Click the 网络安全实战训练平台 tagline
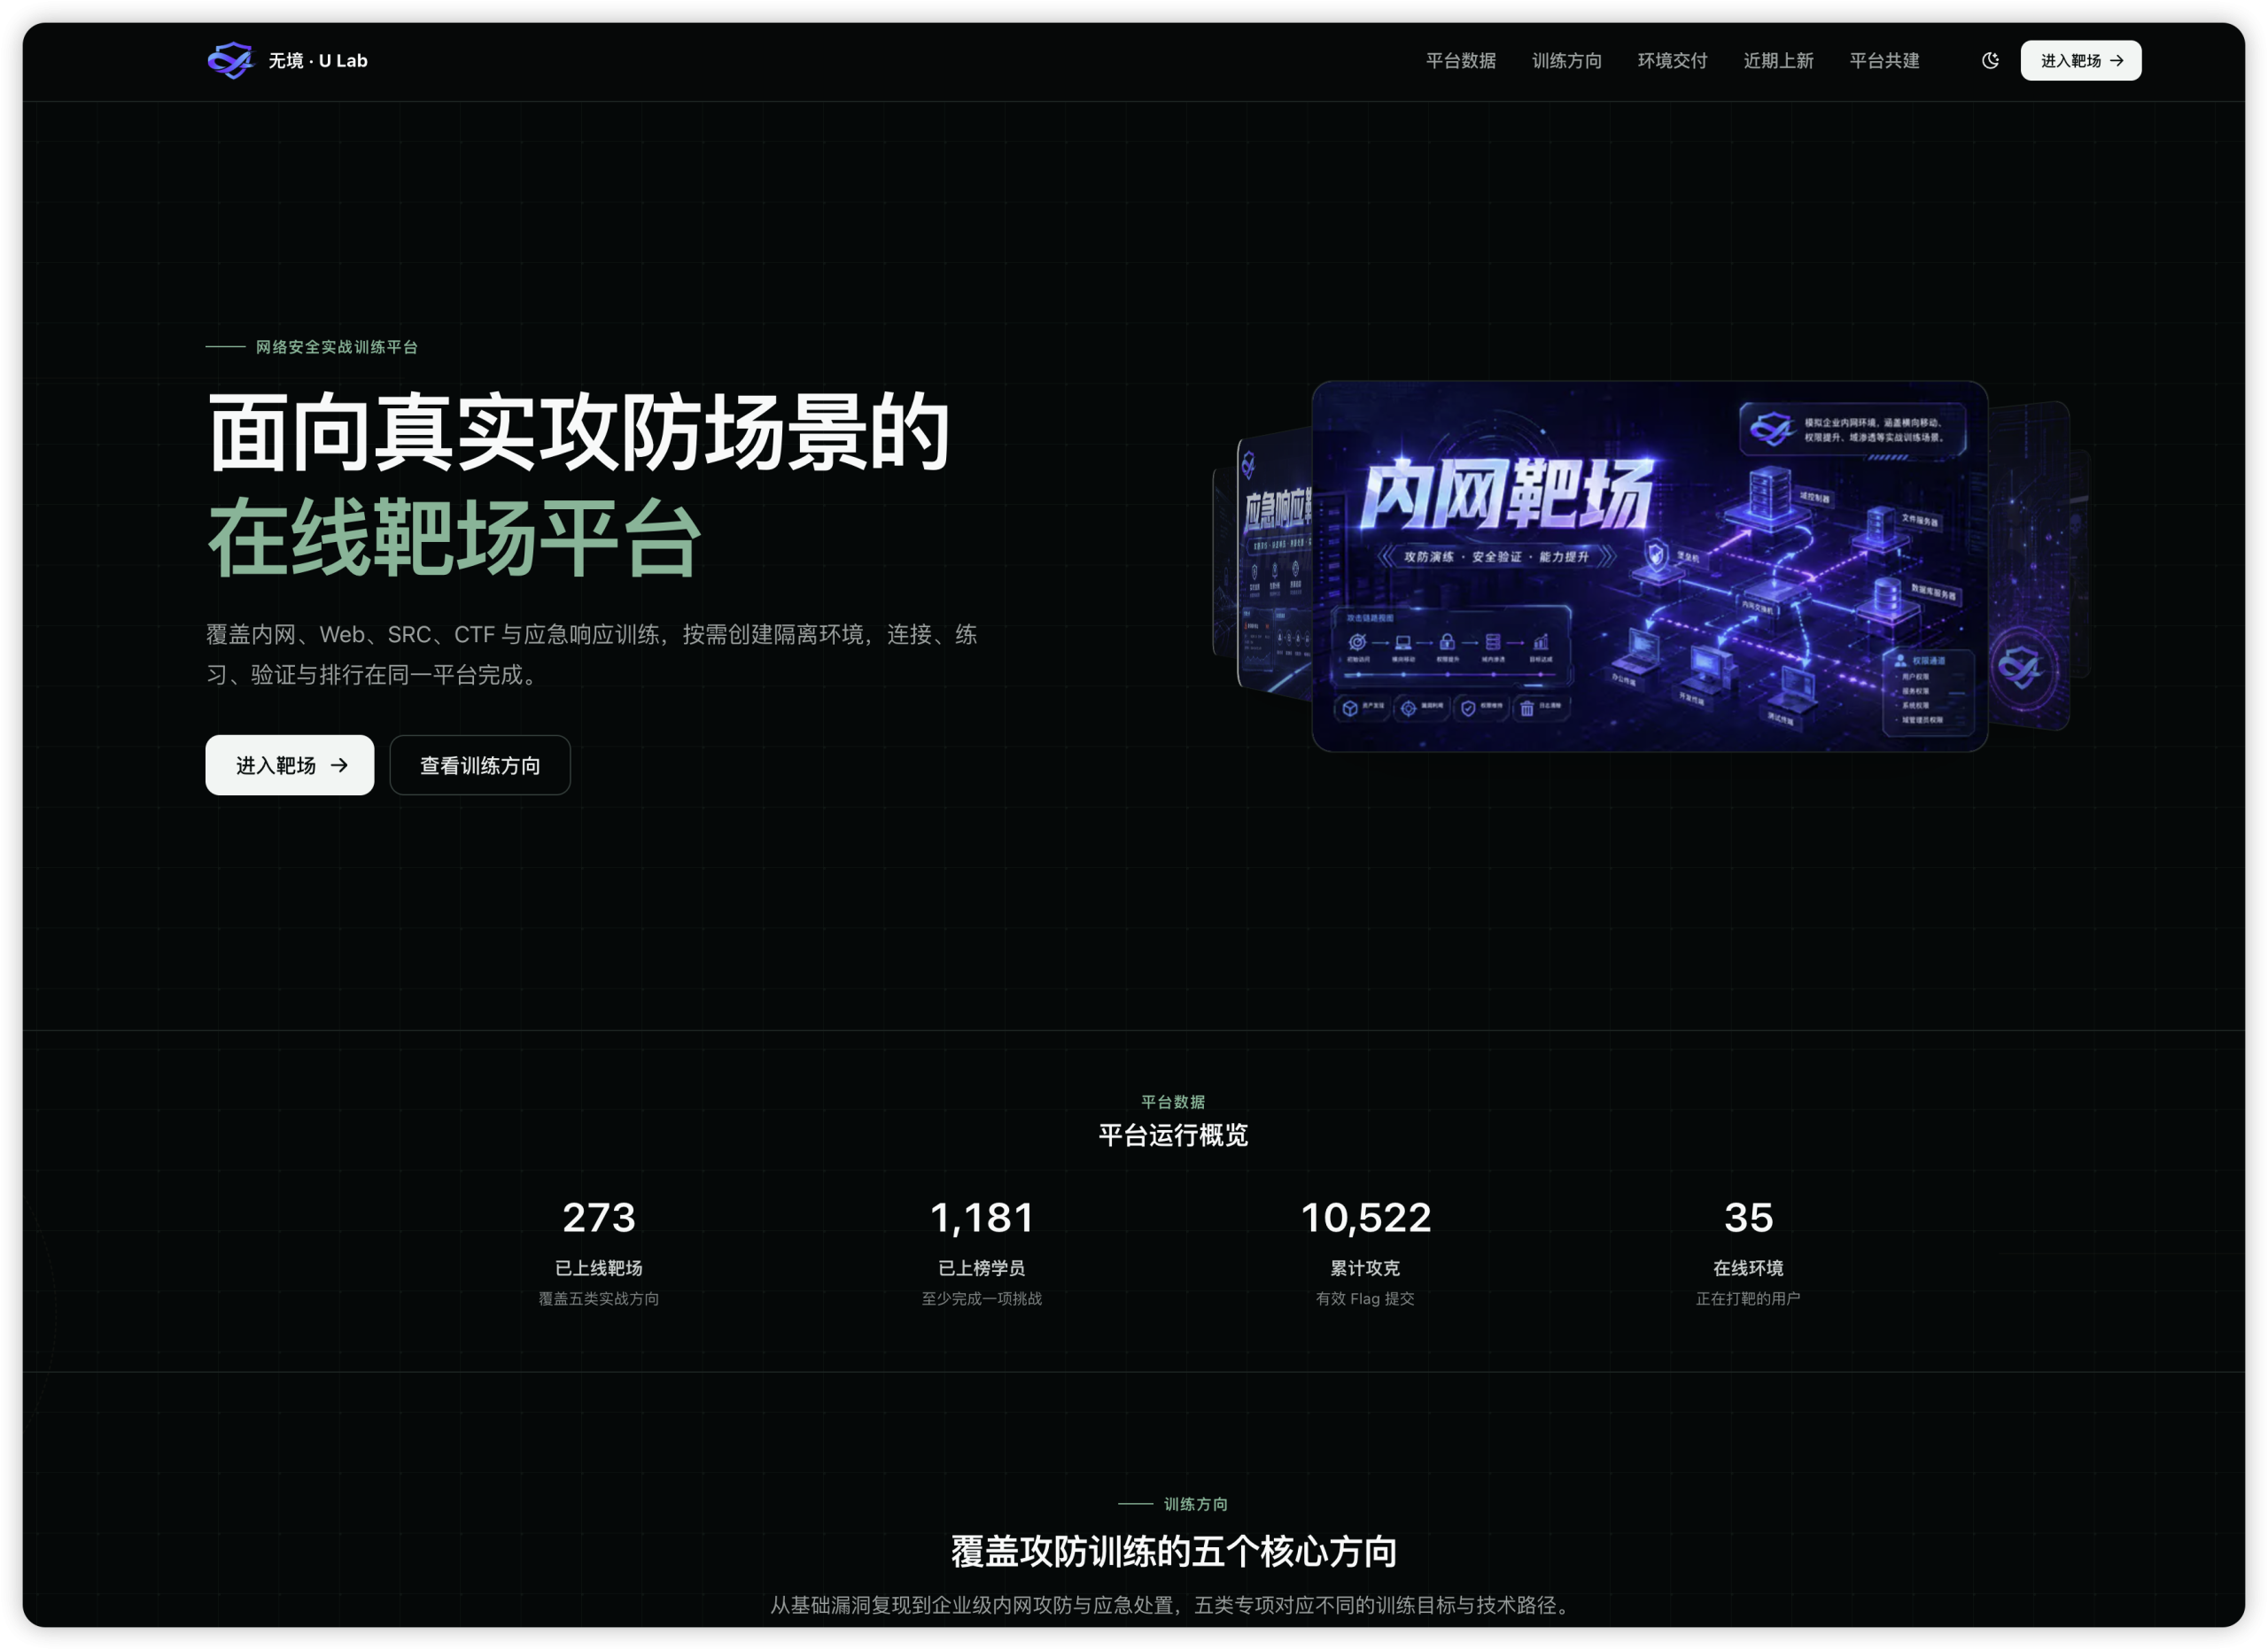The image size is (2268, 1650). pos(337,347)
